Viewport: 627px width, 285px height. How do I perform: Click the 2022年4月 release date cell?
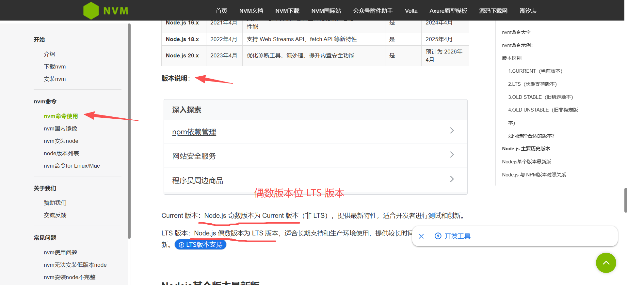click(x=224, y=39)
